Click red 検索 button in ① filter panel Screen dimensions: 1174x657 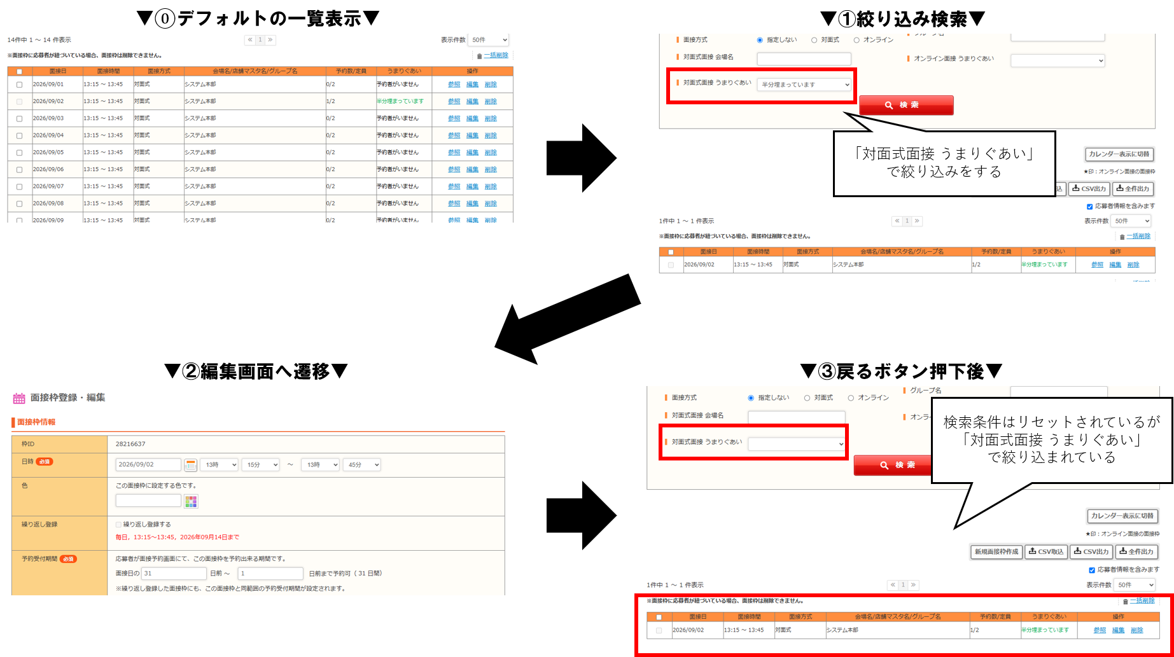pos(906,105)
